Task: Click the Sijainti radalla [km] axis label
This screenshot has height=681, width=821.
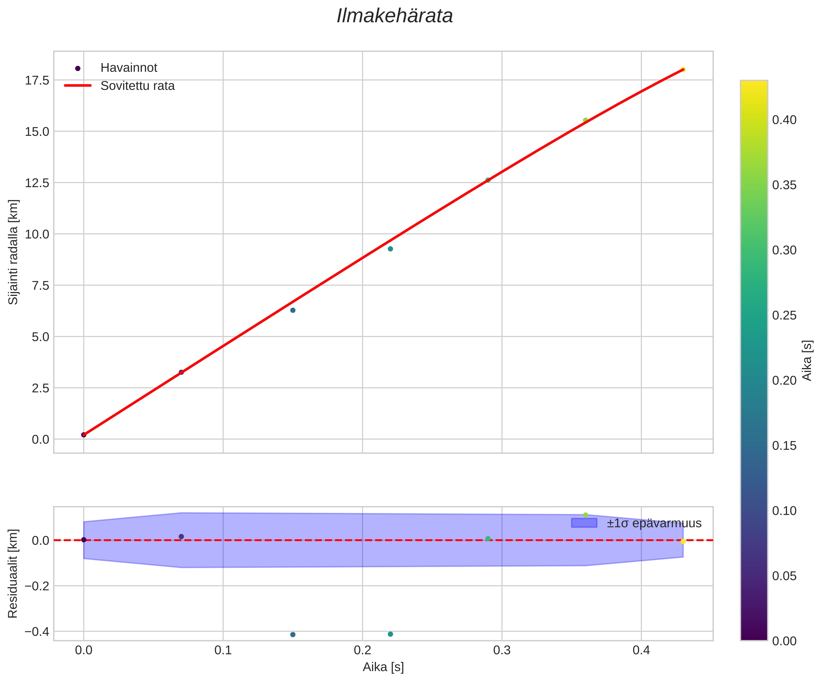Action: (x=13, y=252)
